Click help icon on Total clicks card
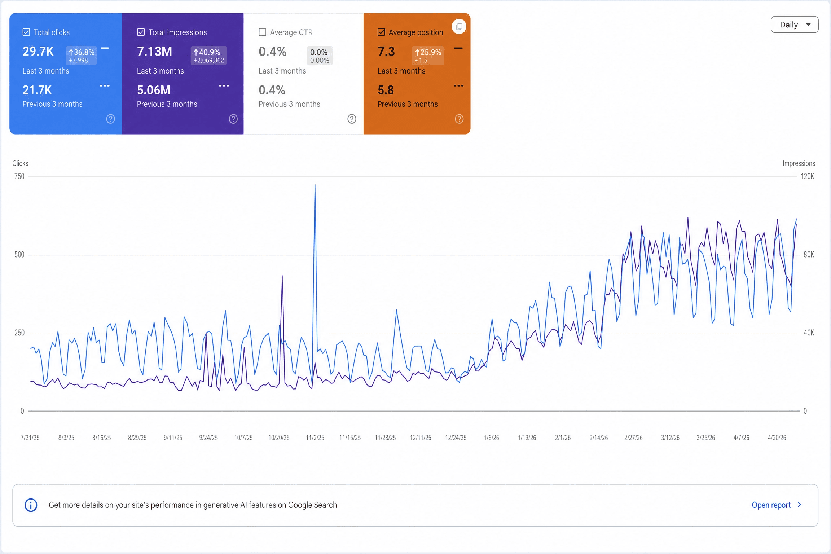This screenshot has width=831, height=554. point(110,119)
